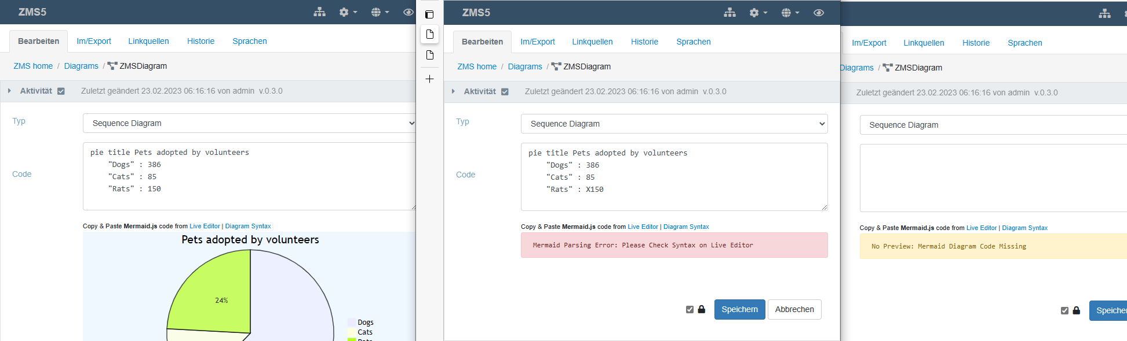Toggle checkbox beside lock in middle panel
The image size is (1127, 341).
tap(690, 309)
